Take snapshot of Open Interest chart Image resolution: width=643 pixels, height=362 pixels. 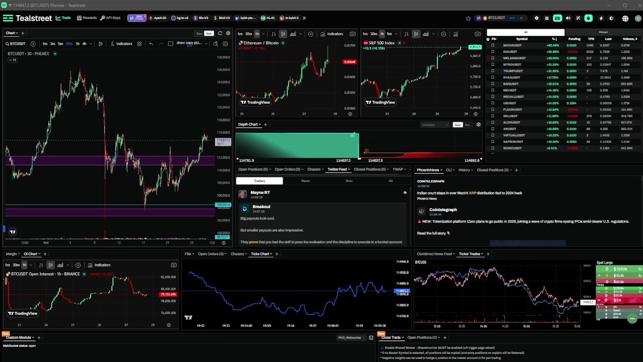(x=173, y=265)
